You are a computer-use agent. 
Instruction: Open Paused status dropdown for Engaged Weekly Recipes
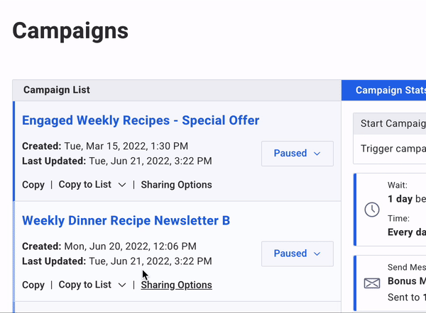tap(297, 154)
